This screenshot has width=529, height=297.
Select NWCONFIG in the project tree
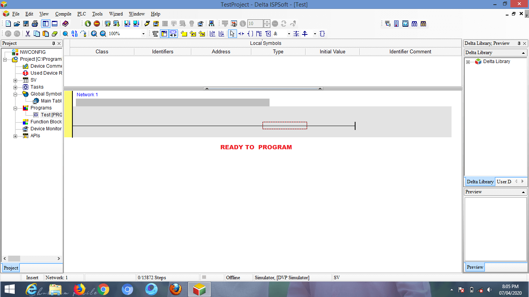33,52
